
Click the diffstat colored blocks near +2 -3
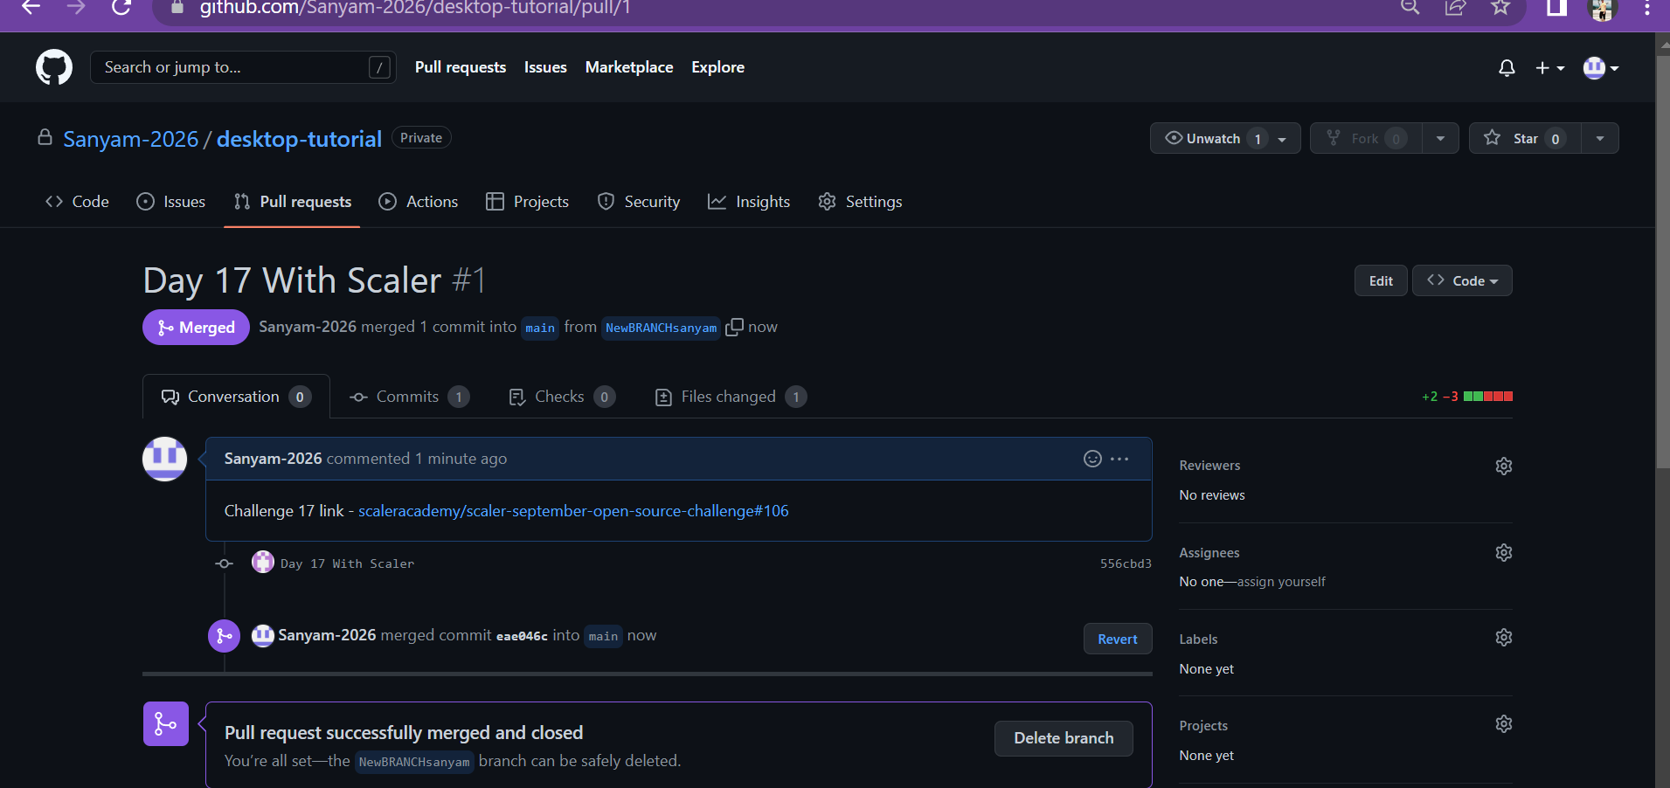(x=1490, y=397)
